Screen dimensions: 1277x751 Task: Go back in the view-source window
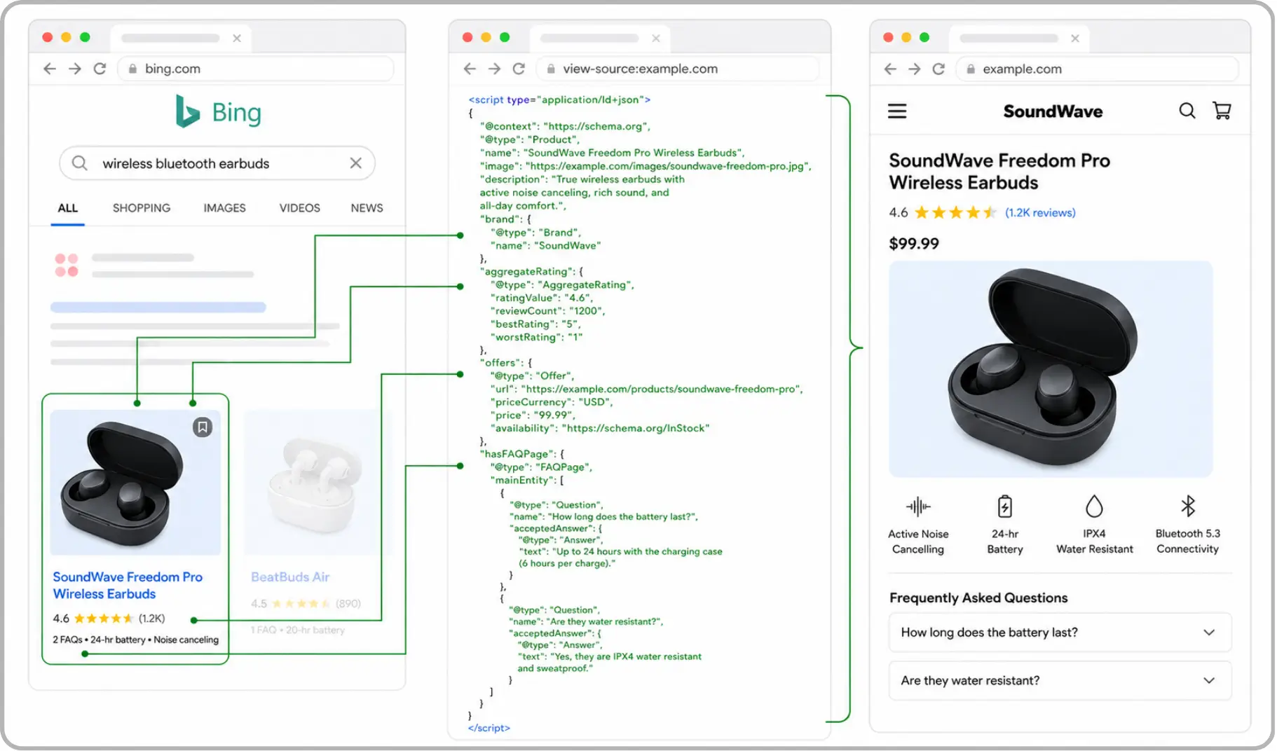point(470,69)
